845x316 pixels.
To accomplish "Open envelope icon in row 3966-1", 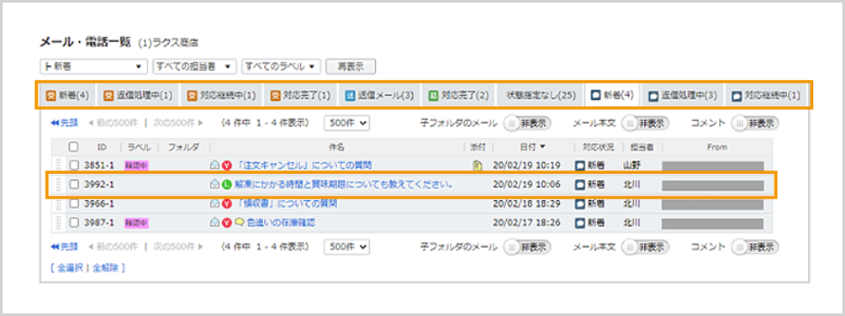I will pos(214,204).
